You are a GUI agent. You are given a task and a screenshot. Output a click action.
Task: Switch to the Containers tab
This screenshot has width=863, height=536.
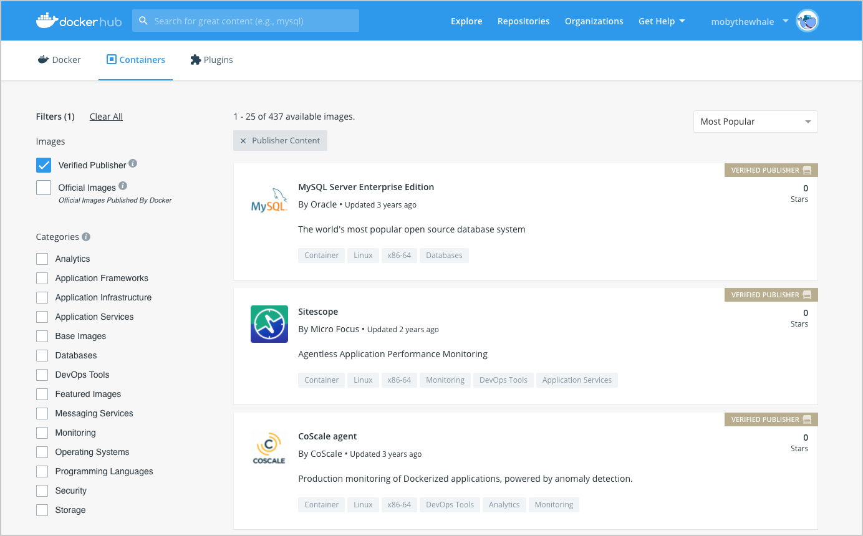point(136,60)
